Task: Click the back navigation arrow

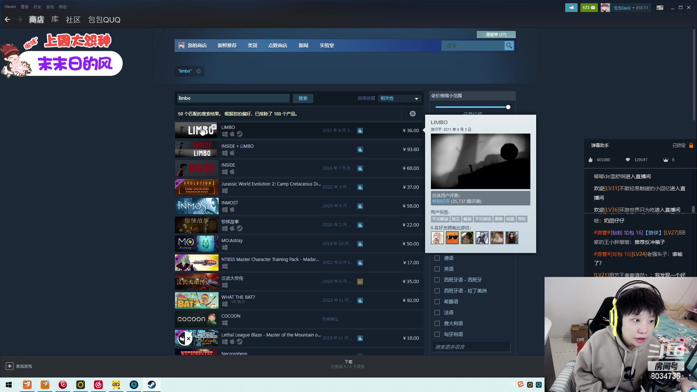Action: (x=7, y=20)
